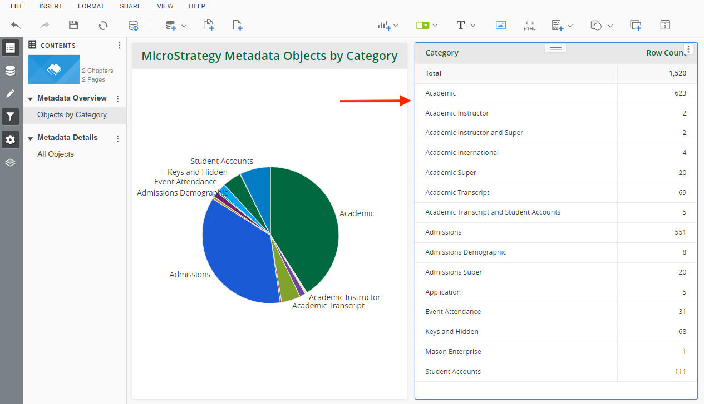
Task: Click the pencil Editor panel icon
Action: coord(10,93)
